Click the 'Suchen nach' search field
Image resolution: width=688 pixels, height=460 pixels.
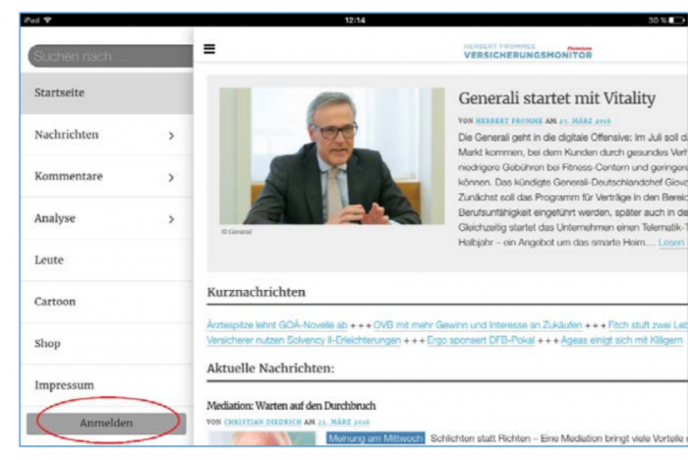(108, 56)
